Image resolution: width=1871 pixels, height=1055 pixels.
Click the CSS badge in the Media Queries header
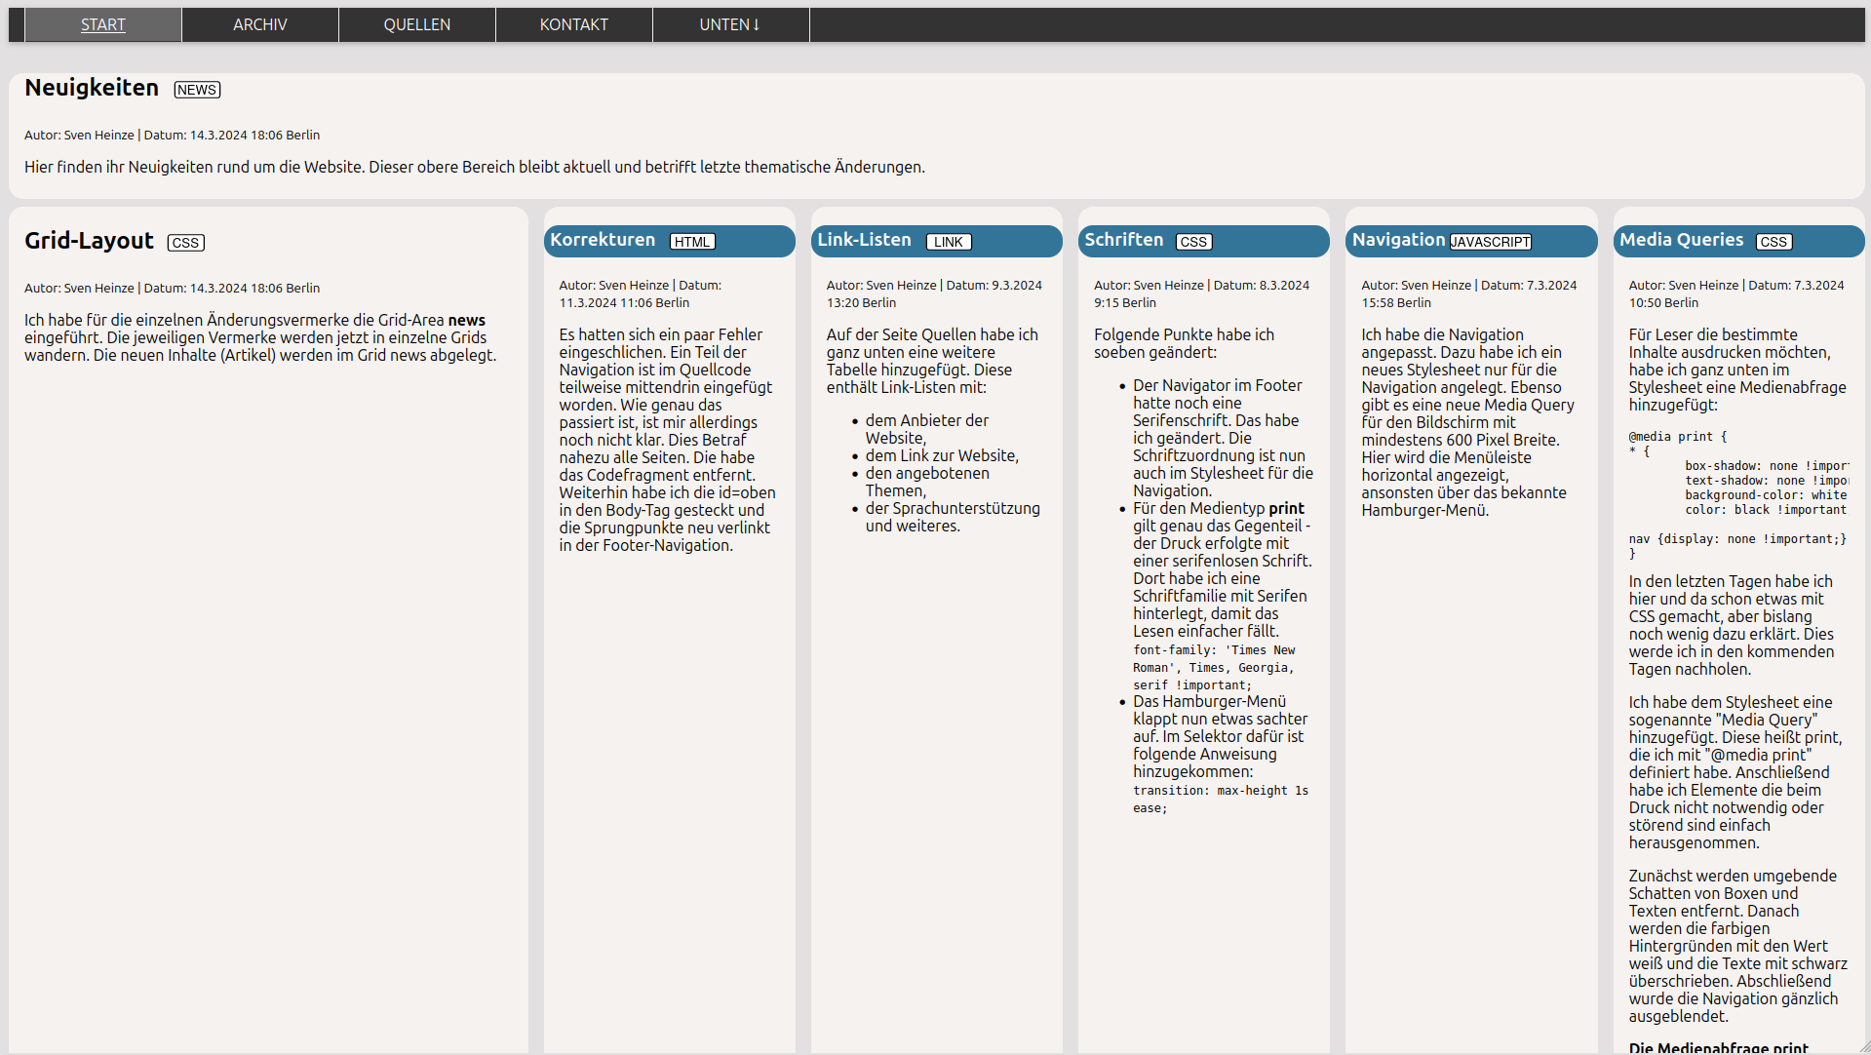(1773, 241)
